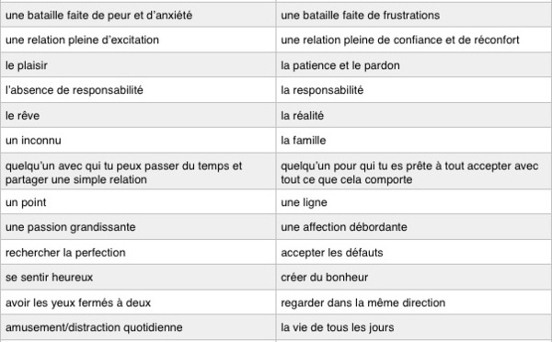Click the 'un inconnu' cell

coord(138,141)
